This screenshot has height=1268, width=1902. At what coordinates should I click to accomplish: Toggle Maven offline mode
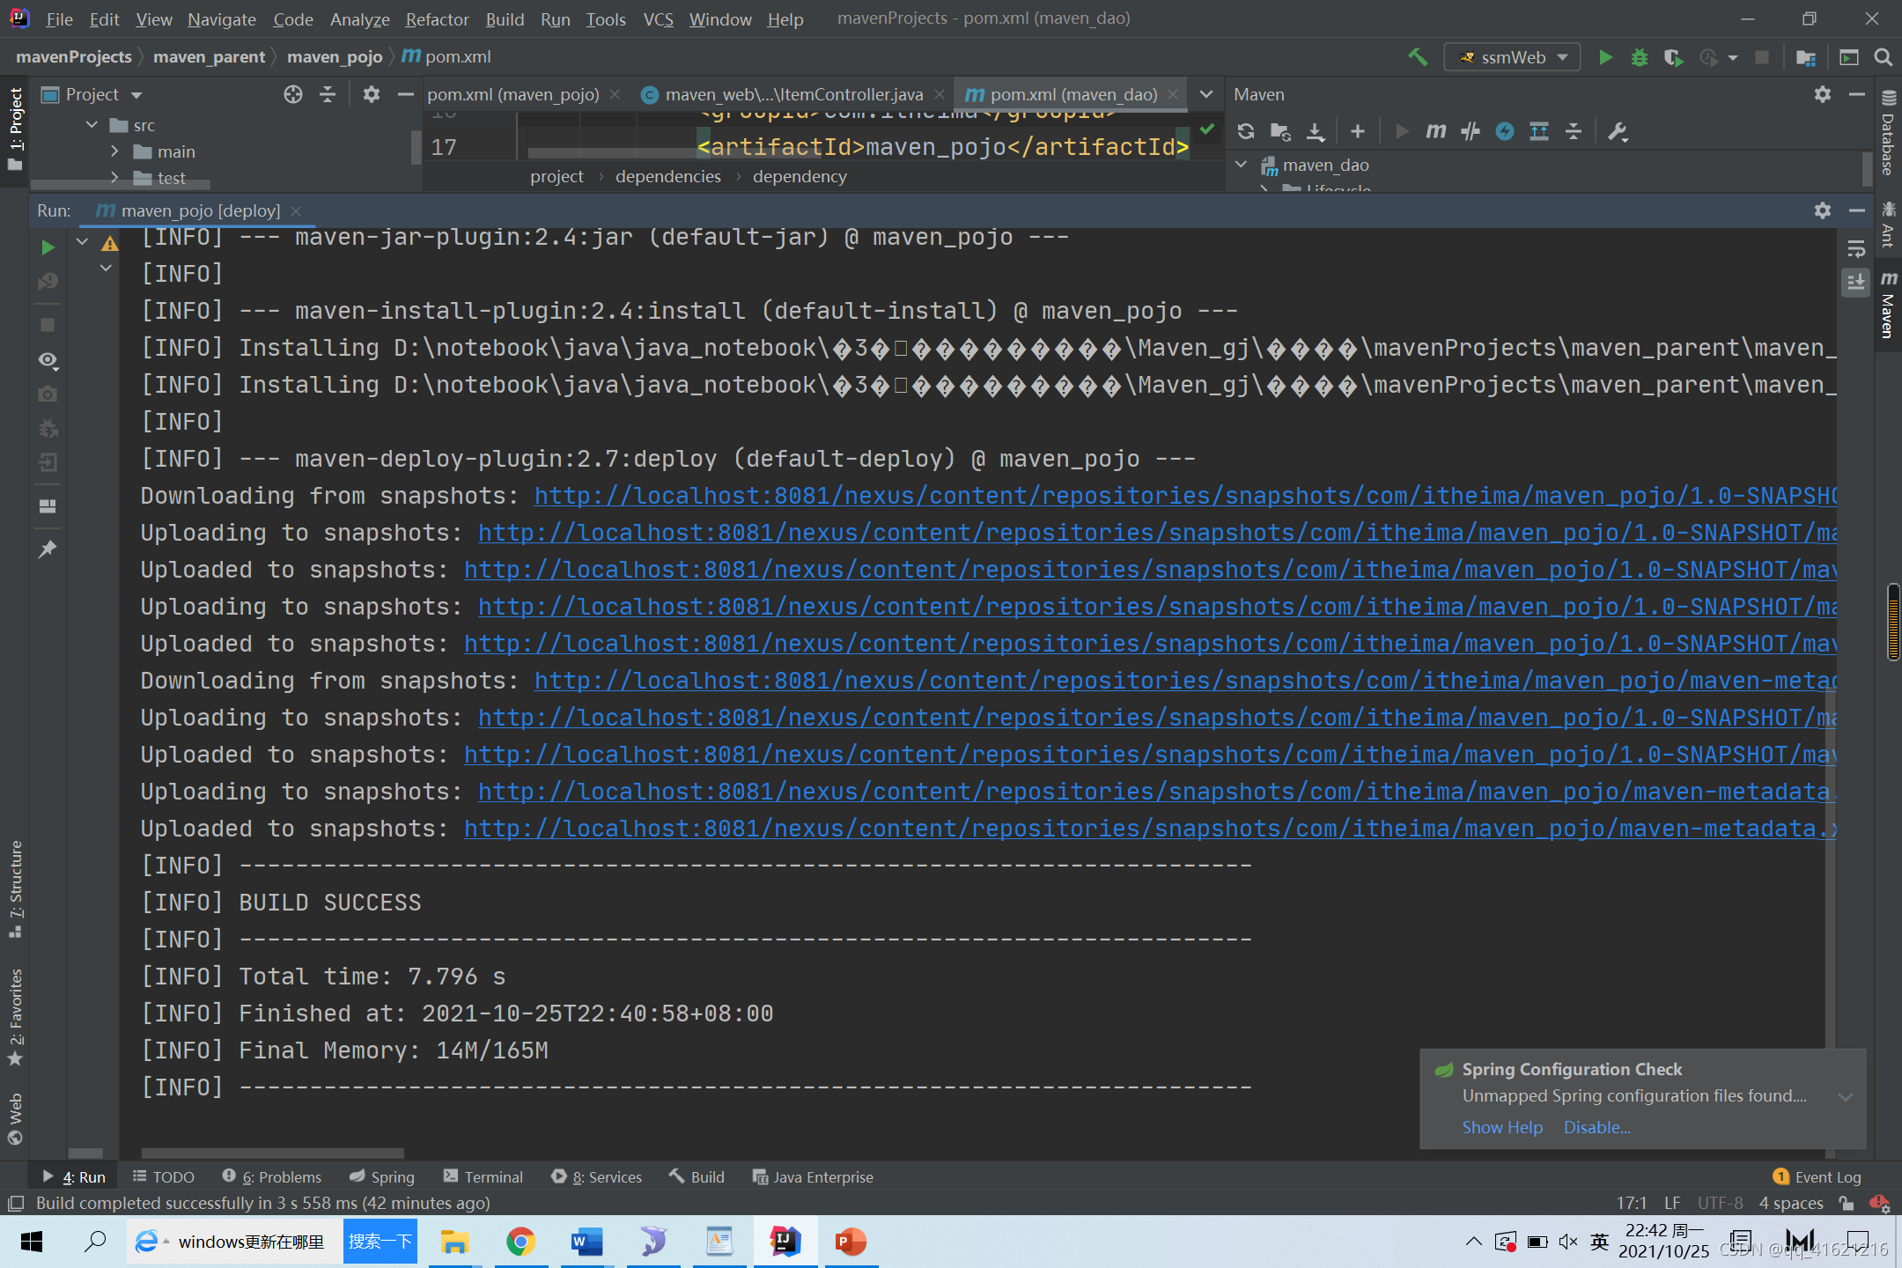point(1505,131)
